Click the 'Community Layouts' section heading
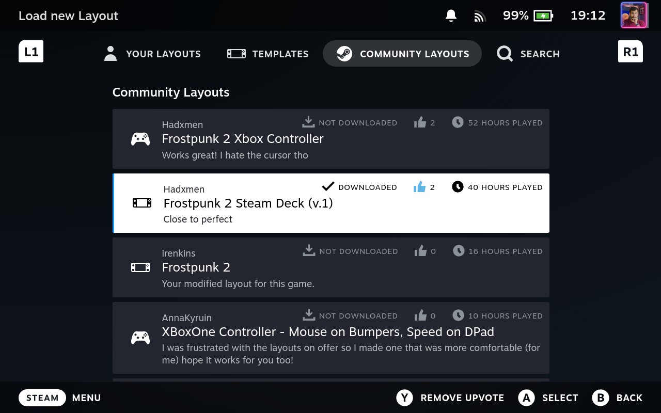 pos(171,92)
